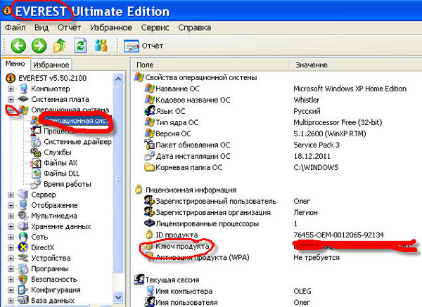Expand the Системная плата node
The height and width of the screenshot is (307, 422).
click(x=11, y=99)
